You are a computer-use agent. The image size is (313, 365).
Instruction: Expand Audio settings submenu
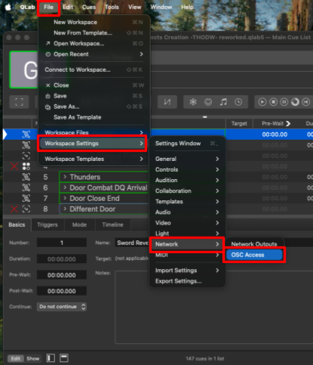coord(187,212)
